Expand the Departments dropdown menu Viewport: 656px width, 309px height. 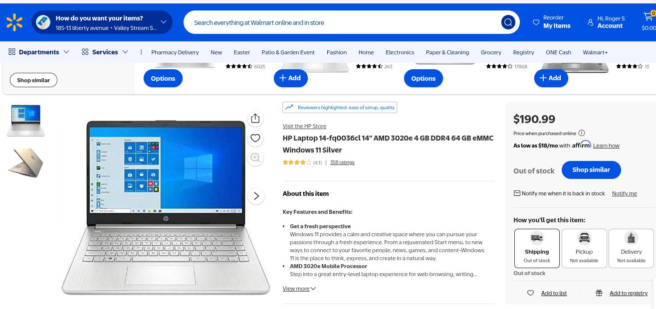point(38,52)
